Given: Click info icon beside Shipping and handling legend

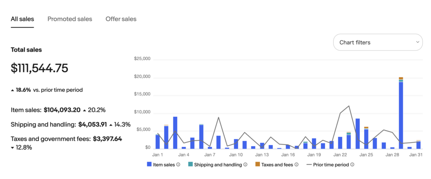Looking at the screenshot, I should [x=245, y=165].
